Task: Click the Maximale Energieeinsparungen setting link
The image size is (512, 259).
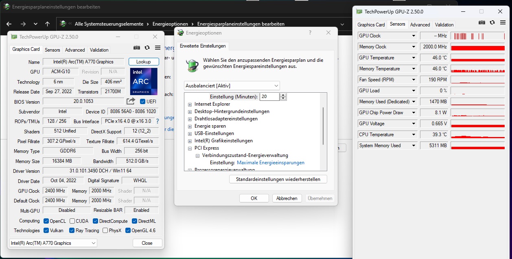Action: tap(271, 163)
